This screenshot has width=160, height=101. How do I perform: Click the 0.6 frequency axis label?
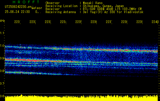(x=2, y=96)
